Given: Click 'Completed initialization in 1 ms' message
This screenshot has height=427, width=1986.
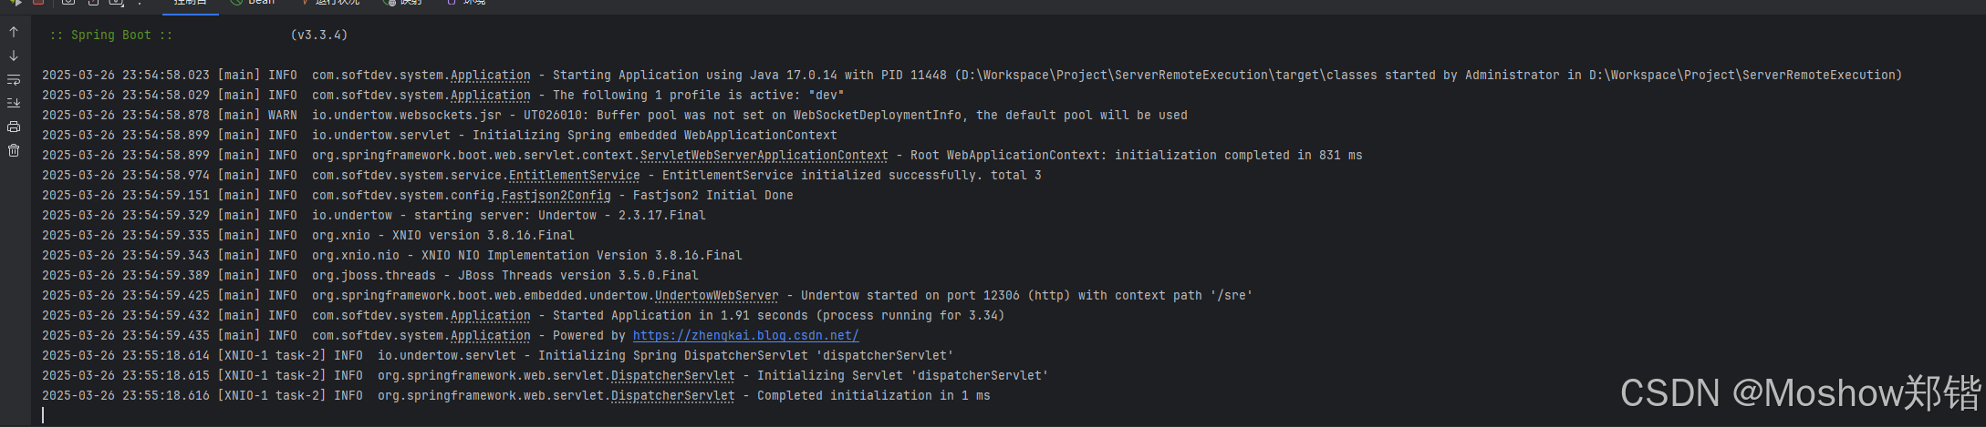Looking at the screenshot, I should [874, 396].
